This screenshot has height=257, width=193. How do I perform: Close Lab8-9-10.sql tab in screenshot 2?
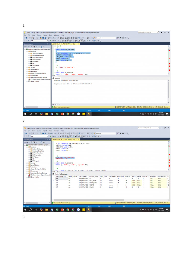[79, 140]
